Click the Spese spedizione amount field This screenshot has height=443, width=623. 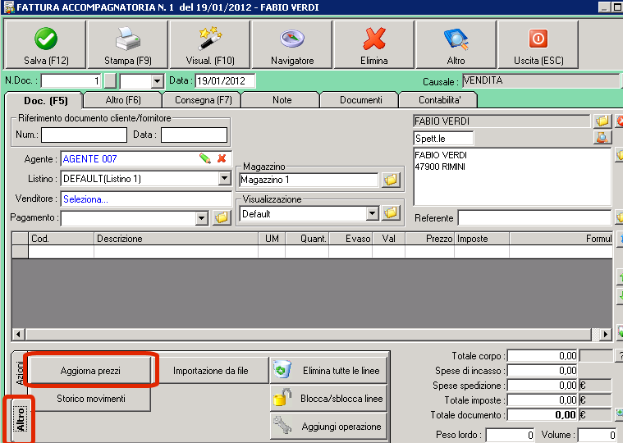(543, 385)
